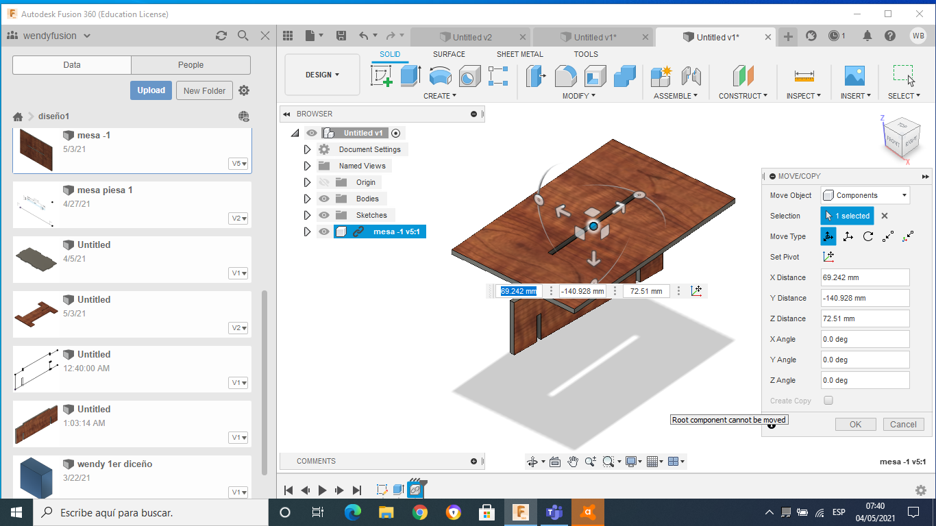This screenshot has height=526, width=936.
Task: Open notifications bell
Action: [x=867, y=36]
